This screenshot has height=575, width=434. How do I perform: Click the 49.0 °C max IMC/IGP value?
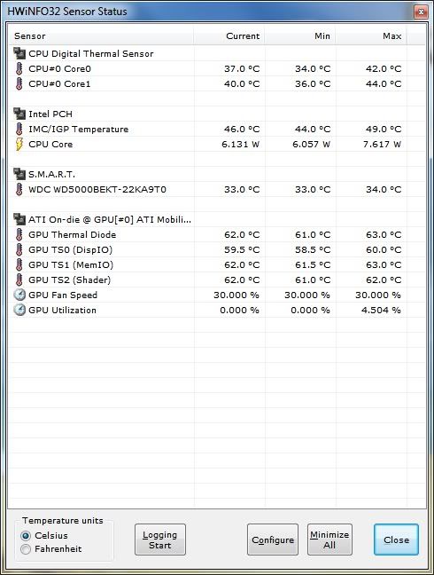[384, 129]
